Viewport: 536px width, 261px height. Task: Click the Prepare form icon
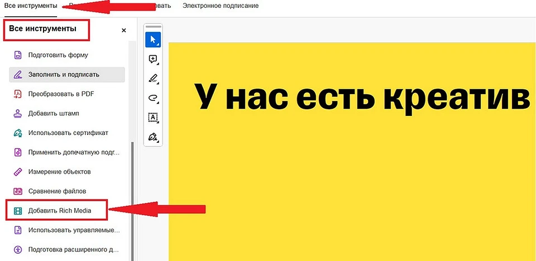pos(18,55)
